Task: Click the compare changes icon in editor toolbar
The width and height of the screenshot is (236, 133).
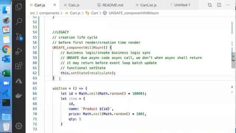Action: click(210, 5)
